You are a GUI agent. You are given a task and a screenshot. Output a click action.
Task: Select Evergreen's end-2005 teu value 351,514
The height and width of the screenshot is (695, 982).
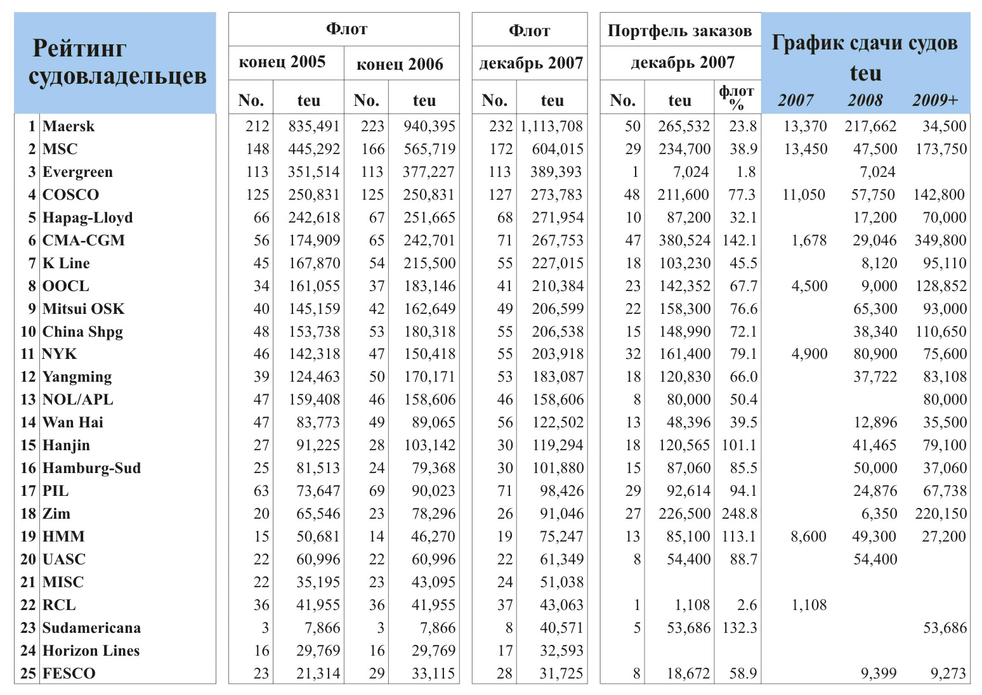314,172
